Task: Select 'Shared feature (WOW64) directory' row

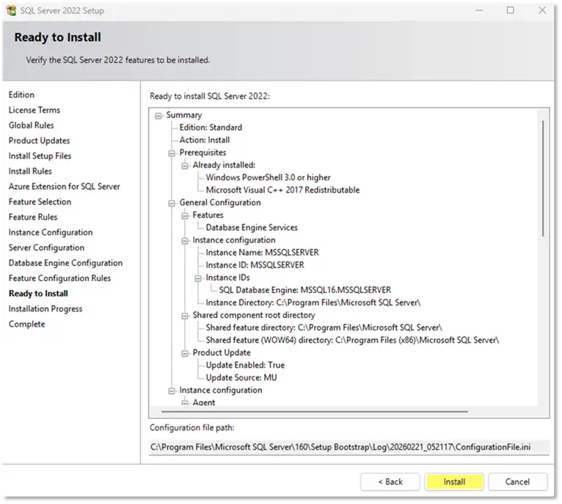Action: click(352, 340)
